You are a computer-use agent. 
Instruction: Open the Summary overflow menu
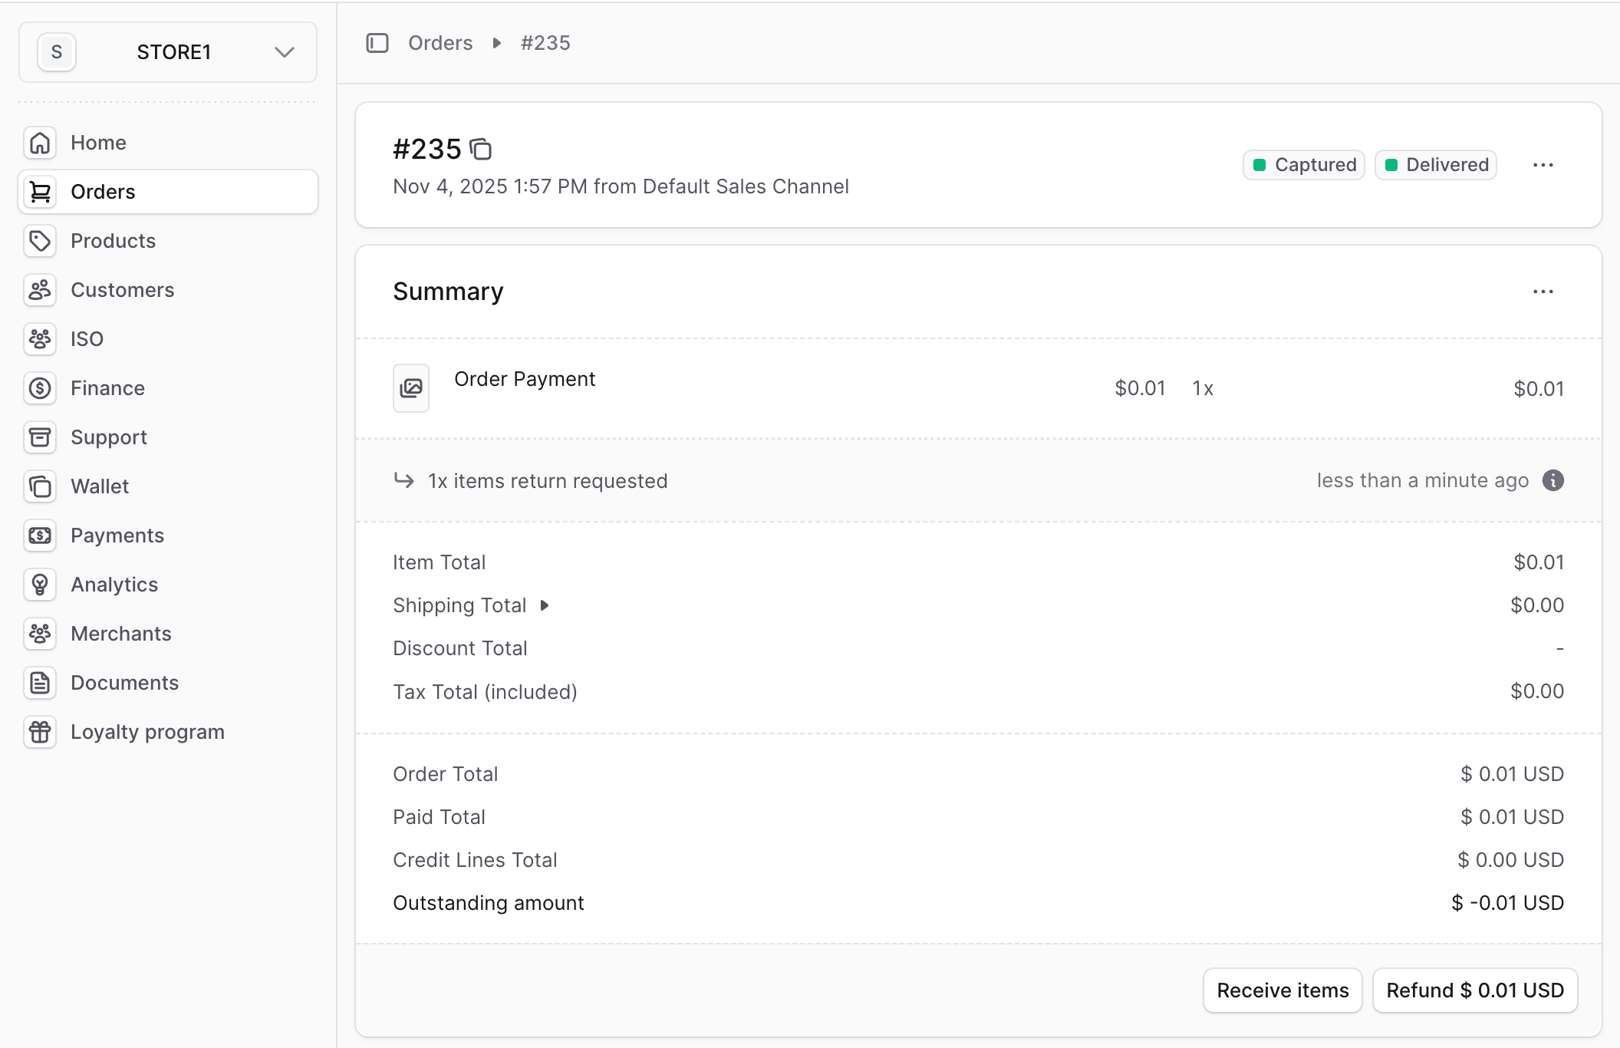1543,292
